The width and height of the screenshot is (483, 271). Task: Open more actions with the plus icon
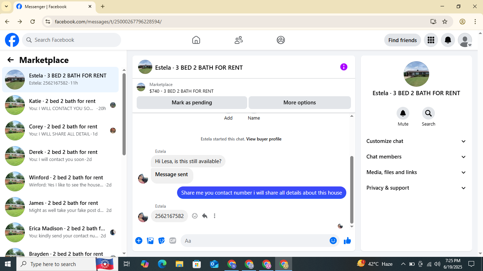pos(139,241)
